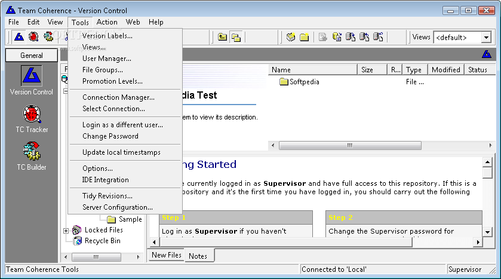501x279 pixels.
Task: Choose User Manager... from the Tools menu
Action: (125, 59)
